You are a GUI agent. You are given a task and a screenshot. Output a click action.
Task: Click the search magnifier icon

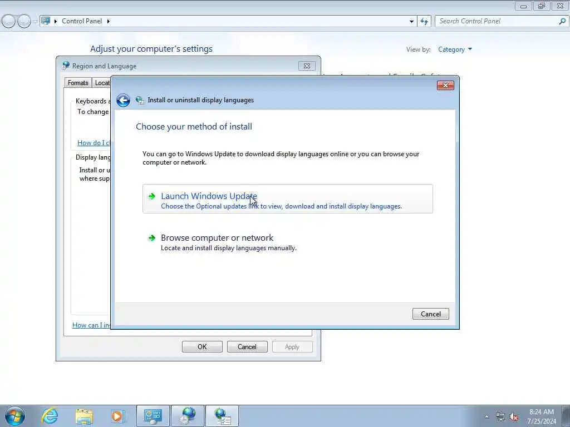[x=562, y=21]
